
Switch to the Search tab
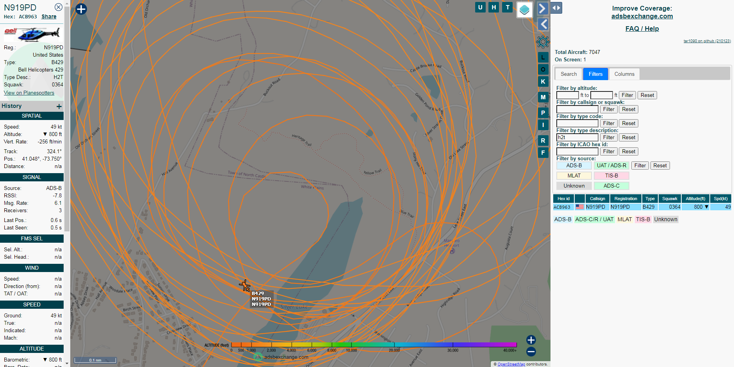[568, 74]
